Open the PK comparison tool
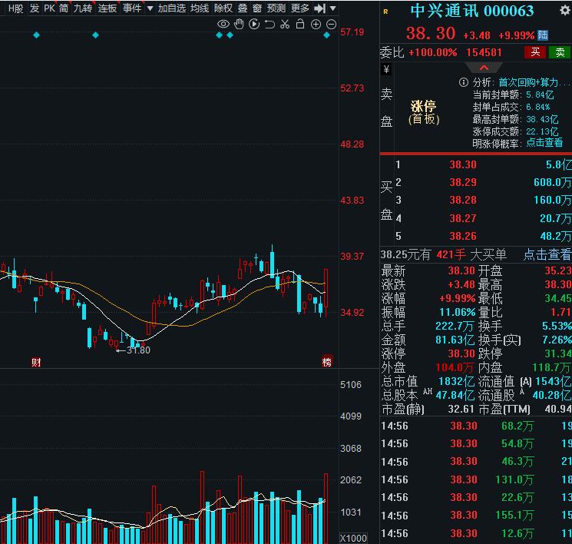The width and height of the screenshot is (572, 544). click(x=49, y=8)
